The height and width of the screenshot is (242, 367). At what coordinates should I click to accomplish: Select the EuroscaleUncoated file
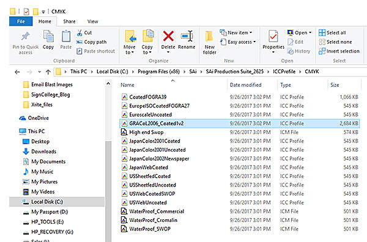(239, 114)
